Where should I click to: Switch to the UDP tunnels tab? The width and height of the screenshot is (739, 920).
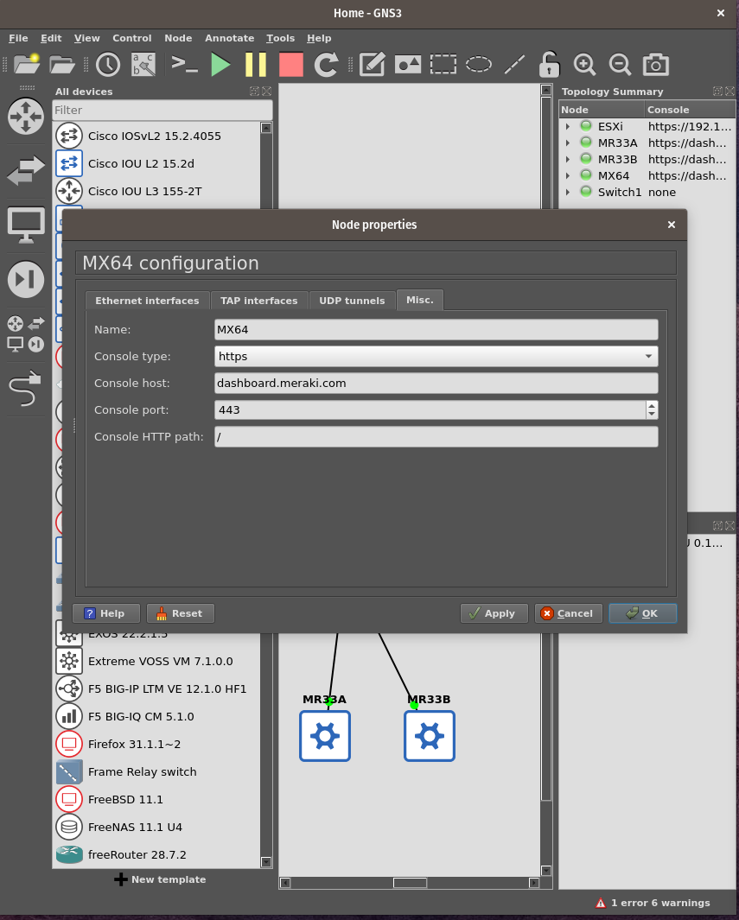pos(351,300)
